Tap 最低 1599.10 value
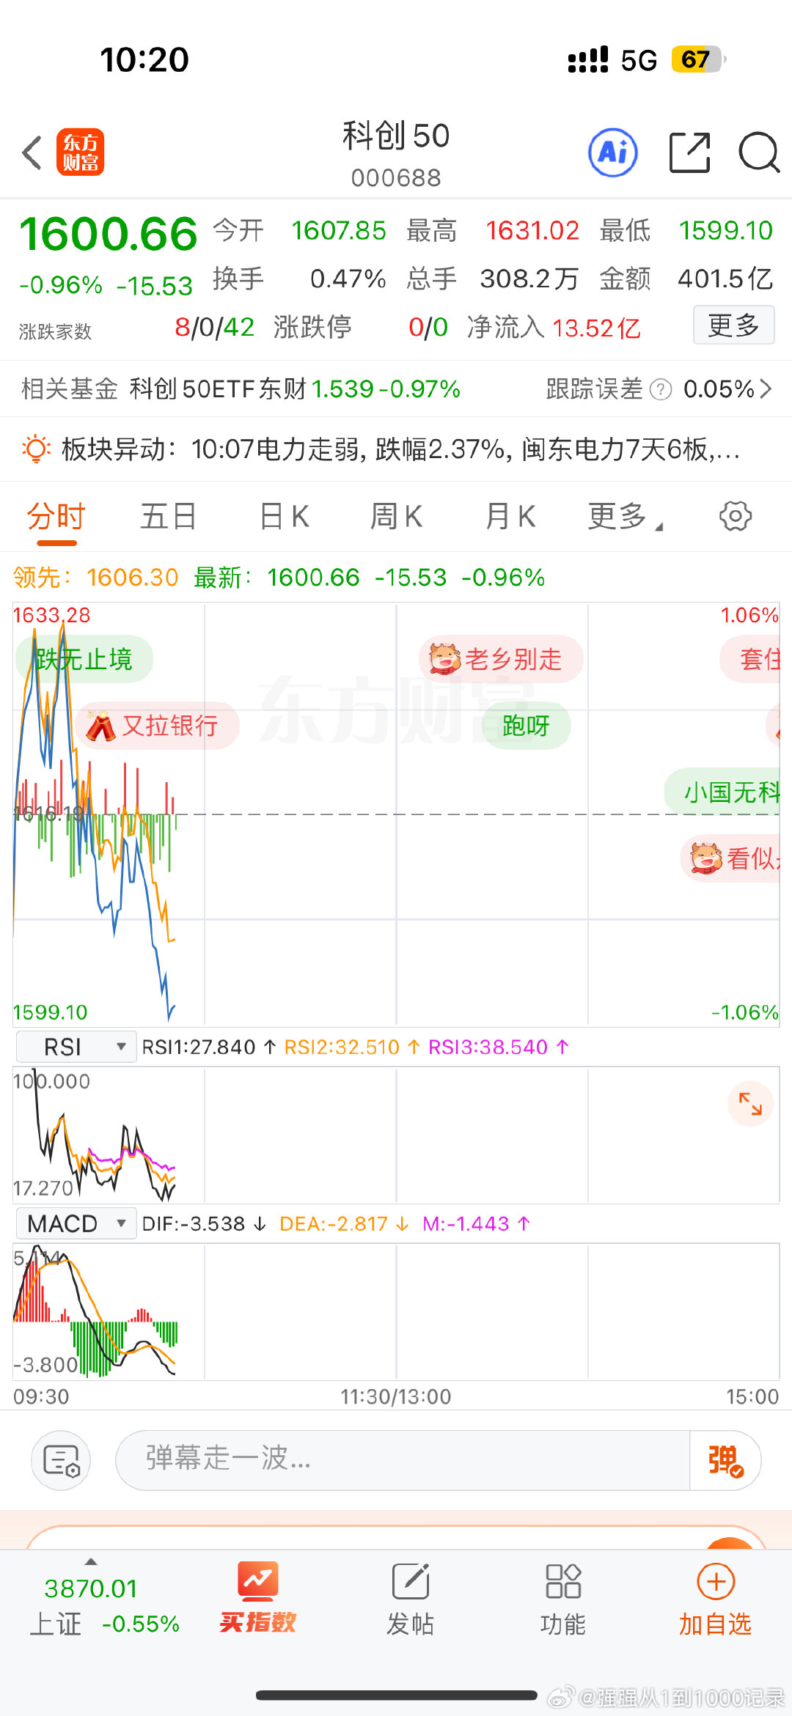This screenshot has height=1716, width=792. [726, 231]
